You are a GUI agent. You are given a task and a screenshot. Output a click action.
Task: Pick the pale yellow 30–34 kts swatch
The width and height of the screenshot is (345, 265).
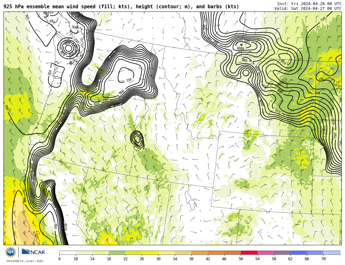(x=166, y=253)
